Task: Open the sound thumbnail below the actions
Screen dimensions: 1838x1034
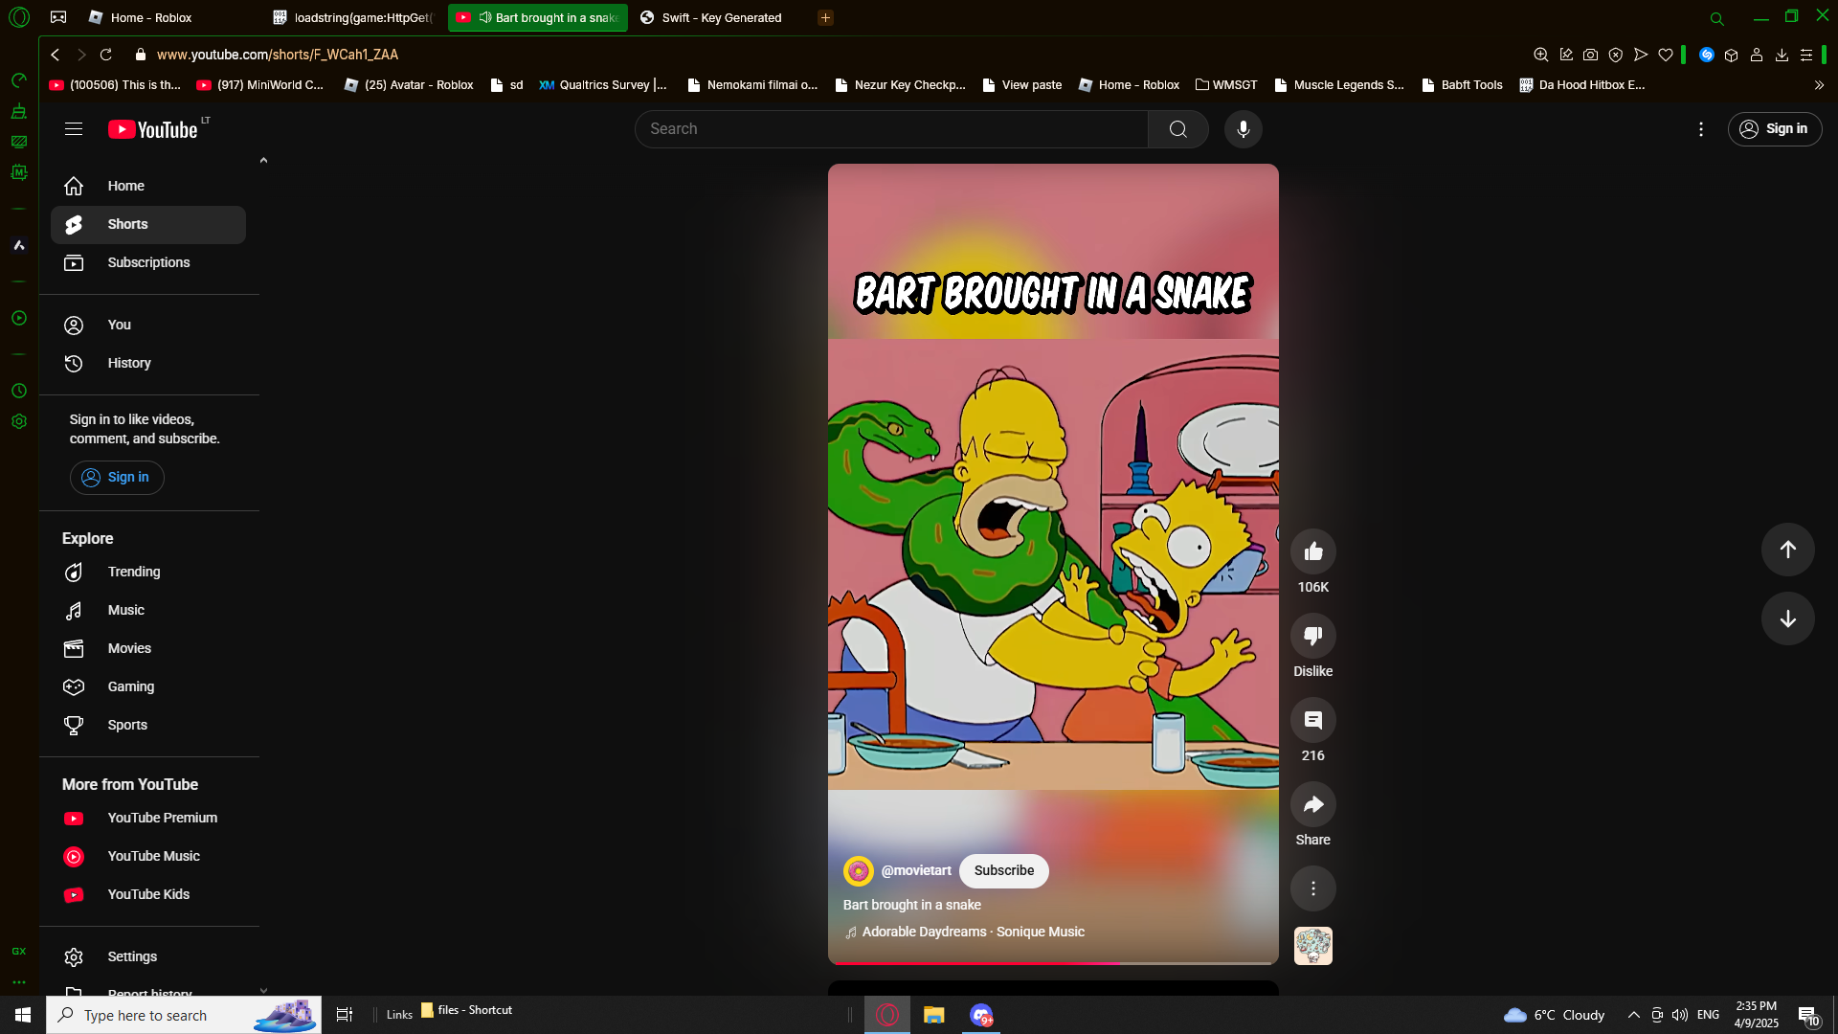Action: tap(1313, 946)
